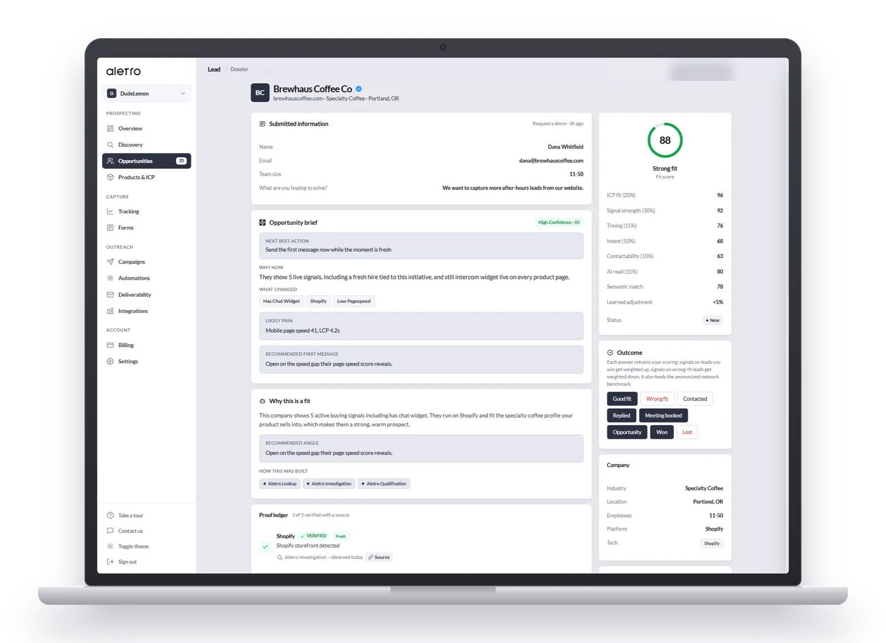This screenshot has height=643, width=886.
Task: Mark the deal as Won
Action: (662, 432)
